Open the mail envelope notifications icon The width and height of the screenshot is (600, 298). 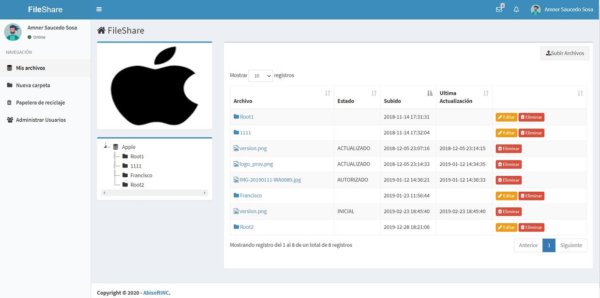click(x=499, y=9)
